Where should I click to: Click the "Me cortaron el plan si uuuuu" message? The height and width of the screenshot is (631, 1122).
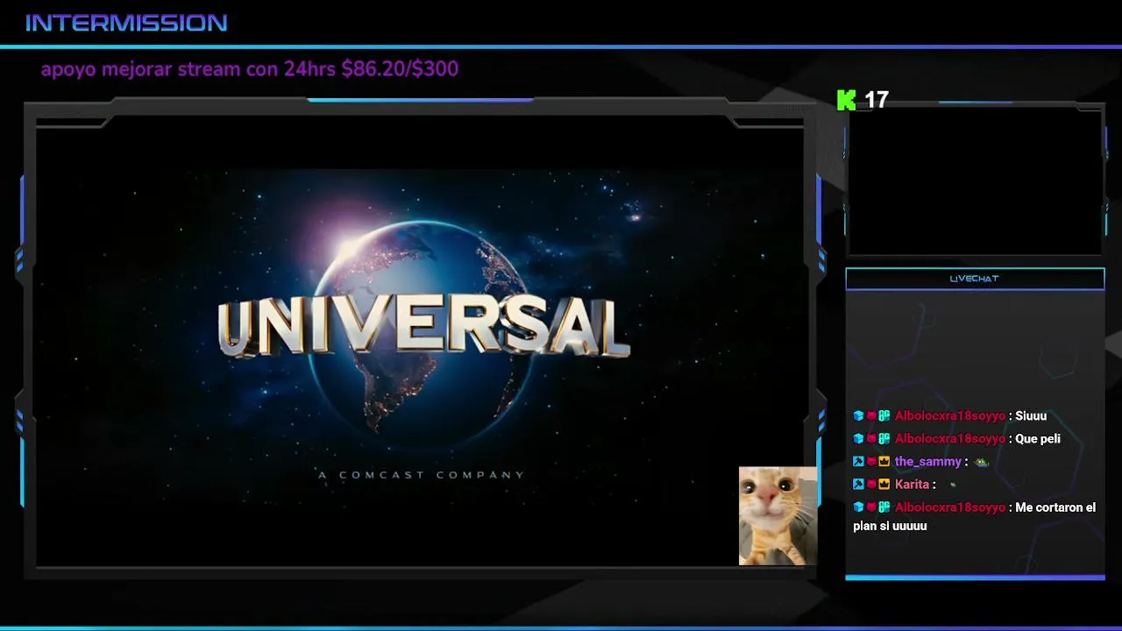(975, 517)
